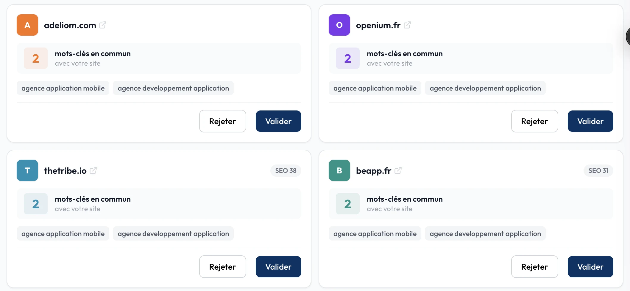630x291 pixels.
Task: Click the green keyword count 2 on beapp.fr
Action: [348, 204]
